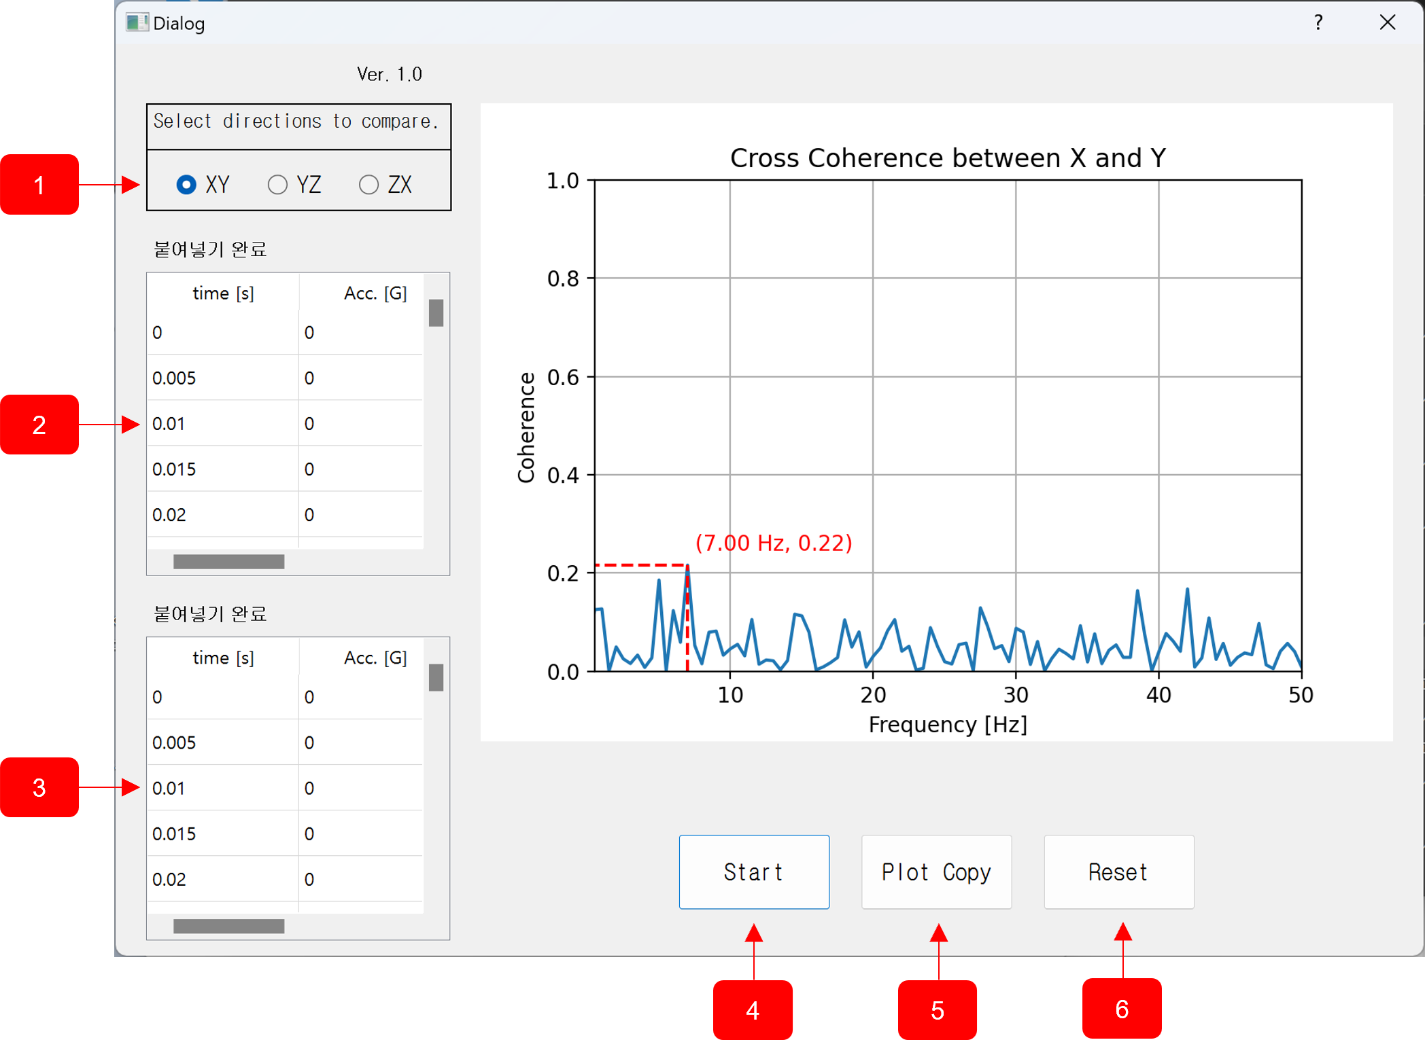Select time cell 0.005 in lower table
The width and height of the screenshot is (1425, 1040).
coord(223,742)
